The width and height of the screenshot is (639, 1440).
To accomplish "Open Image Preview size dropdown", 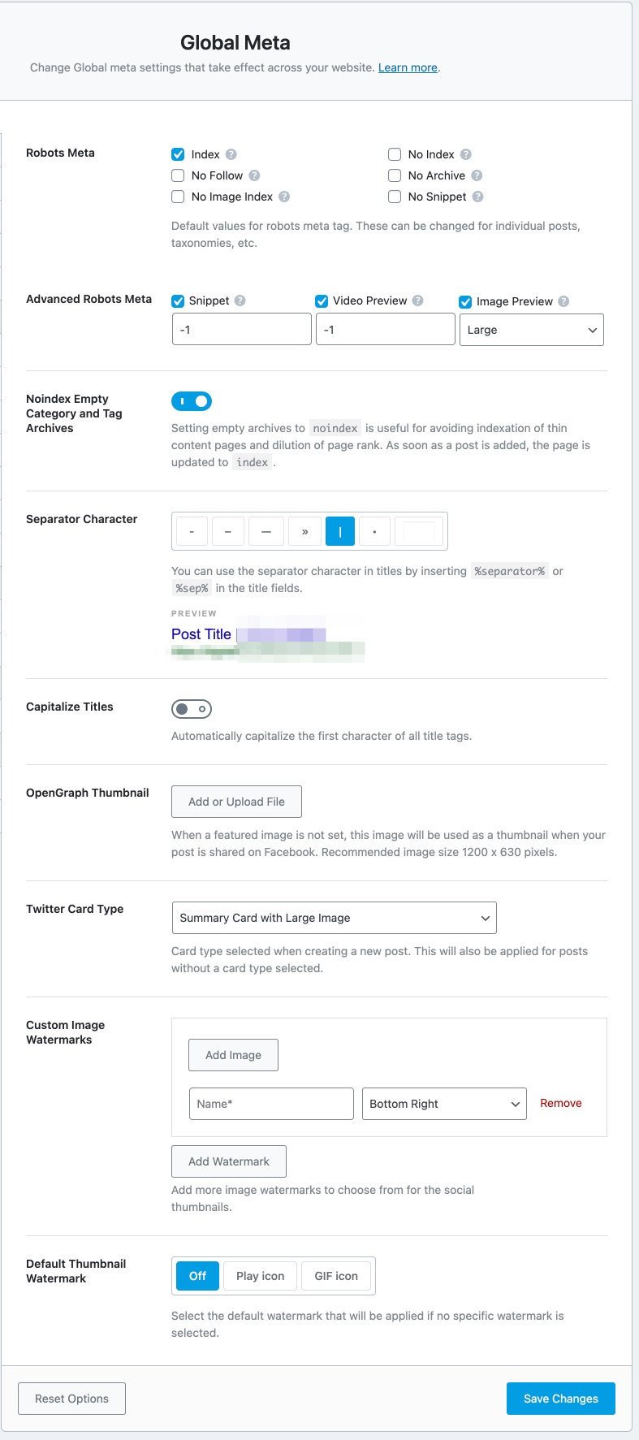I will 531,330.
